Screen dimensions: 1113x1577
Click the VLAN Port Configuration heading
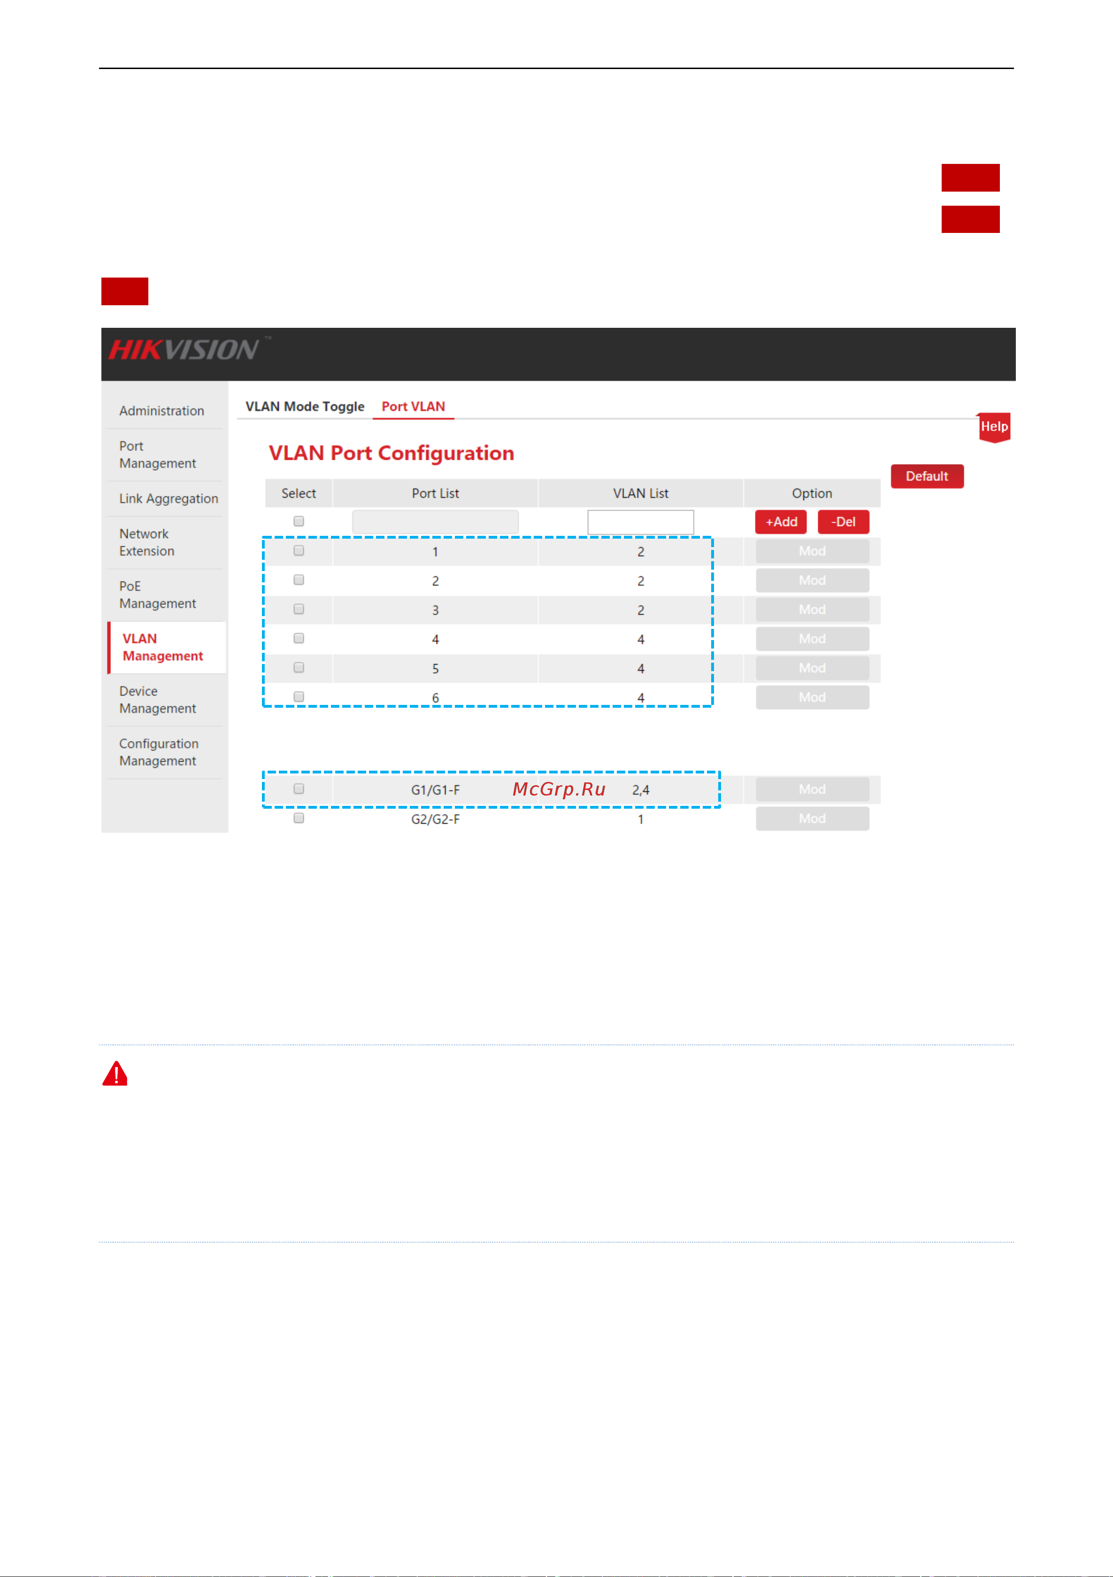pos(391,453)
